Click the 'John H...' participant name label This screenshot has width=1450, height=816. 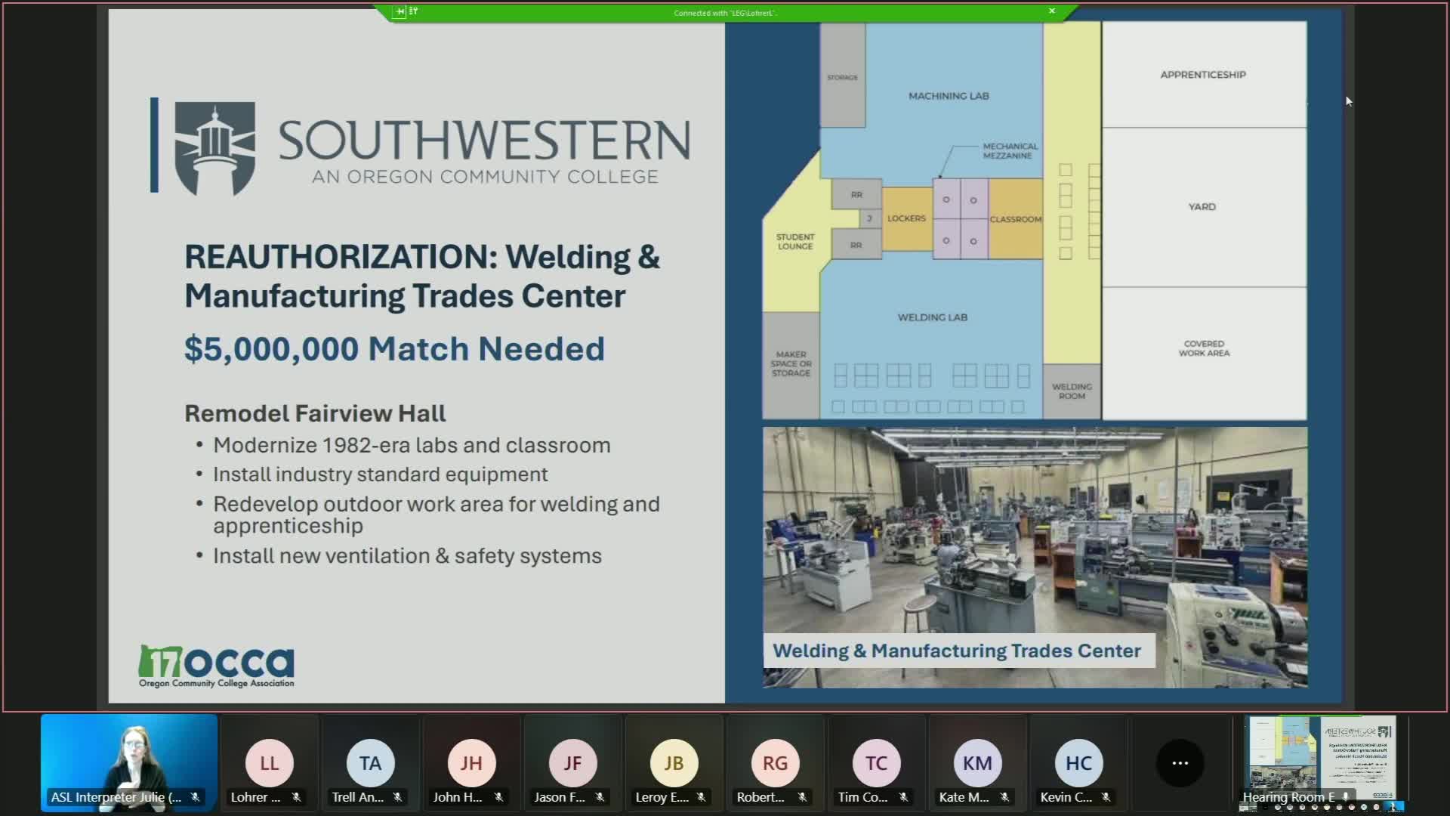458,797
